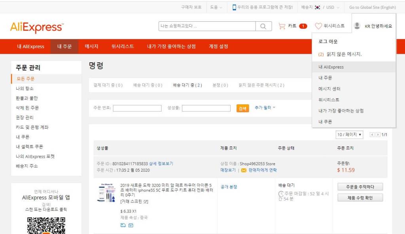
Task: Click the card icon under product
Action: [131, 225]
